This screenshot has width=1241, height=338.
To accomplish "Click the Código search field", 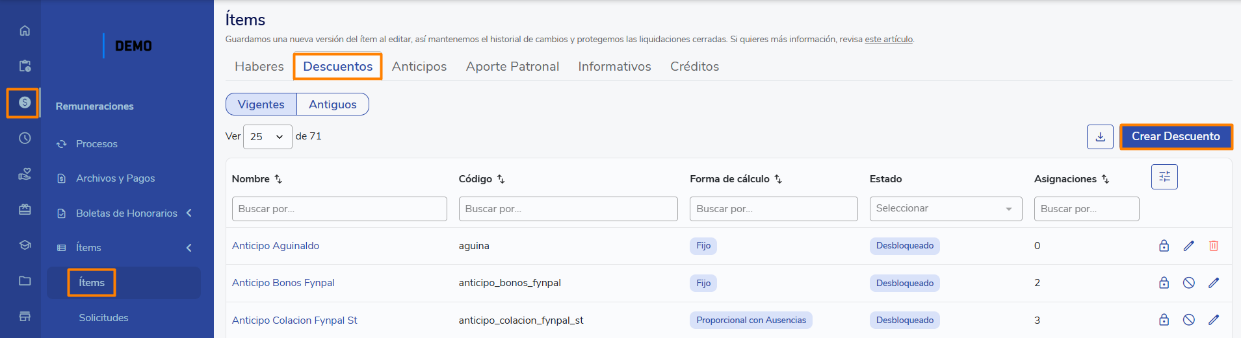I will (568, 209).
